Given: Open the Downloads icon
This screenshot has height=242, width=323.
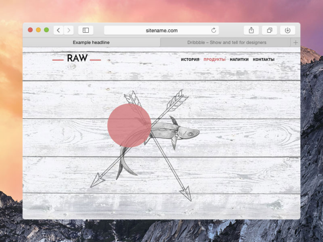Looking at the screenshot, I should [x=288, y=30].
